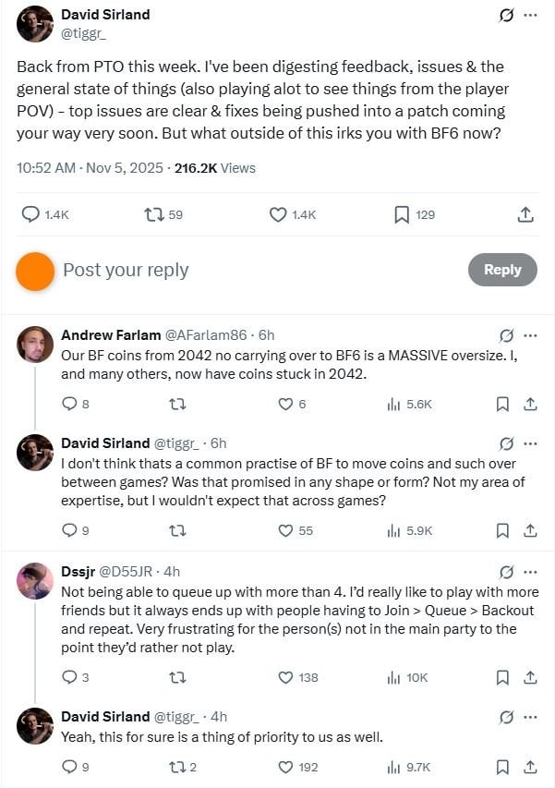This screenshot has width=555, height=788.
Task: Repost the main post with 59 reposts
Action: click(x=153, y=214)
